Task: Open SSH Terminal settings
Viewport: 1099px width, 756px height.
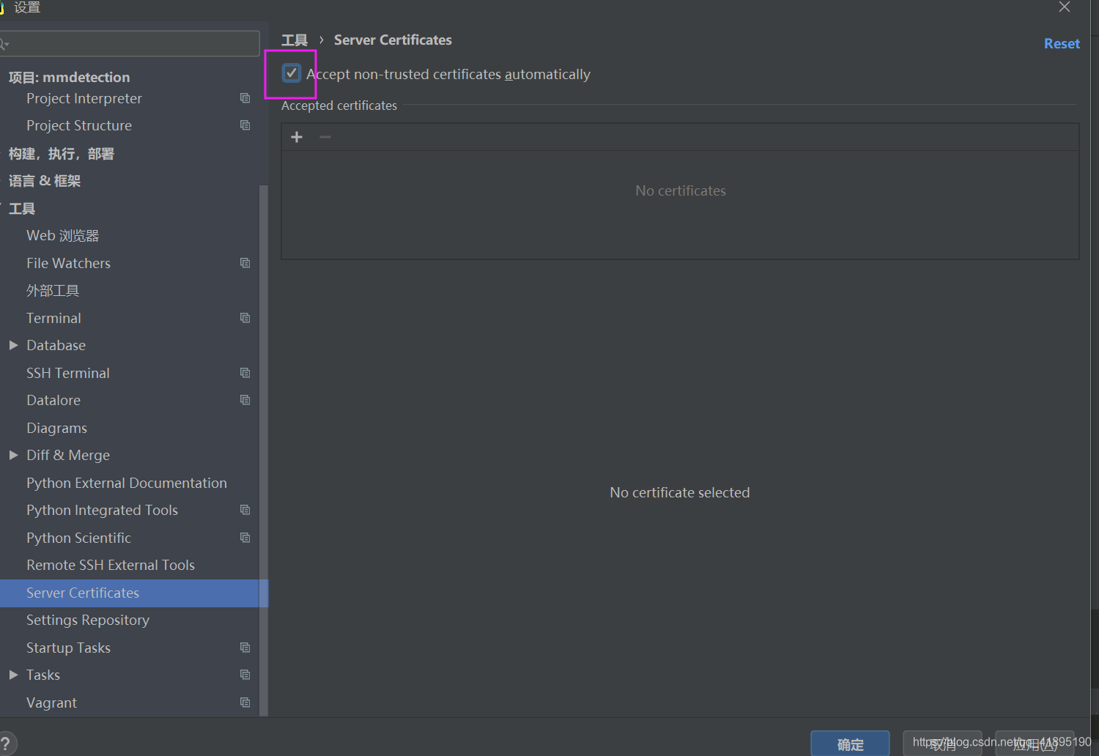Action: click(x=68, y=373)
